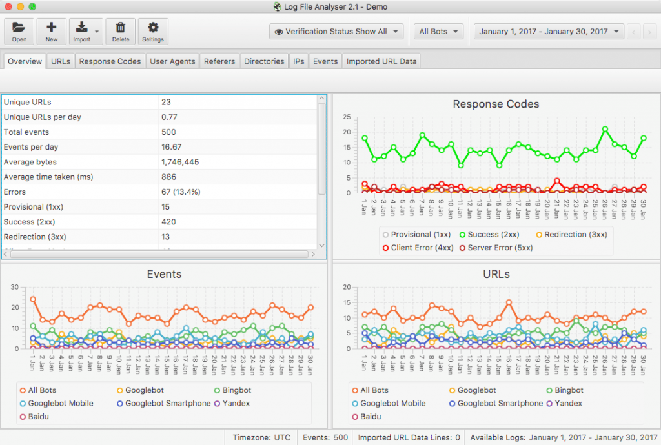
Task: Toggle Bingbot series in URLs legend
Action: 564,390
